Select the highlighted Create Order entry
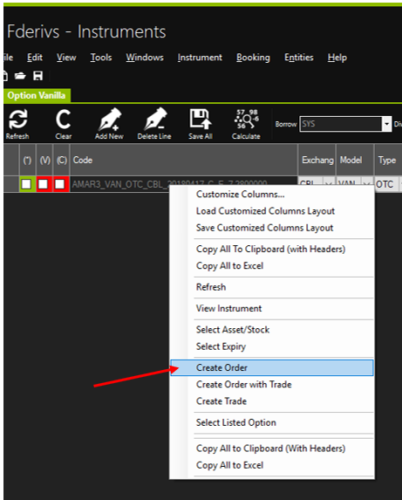 [x=272, y=367]
